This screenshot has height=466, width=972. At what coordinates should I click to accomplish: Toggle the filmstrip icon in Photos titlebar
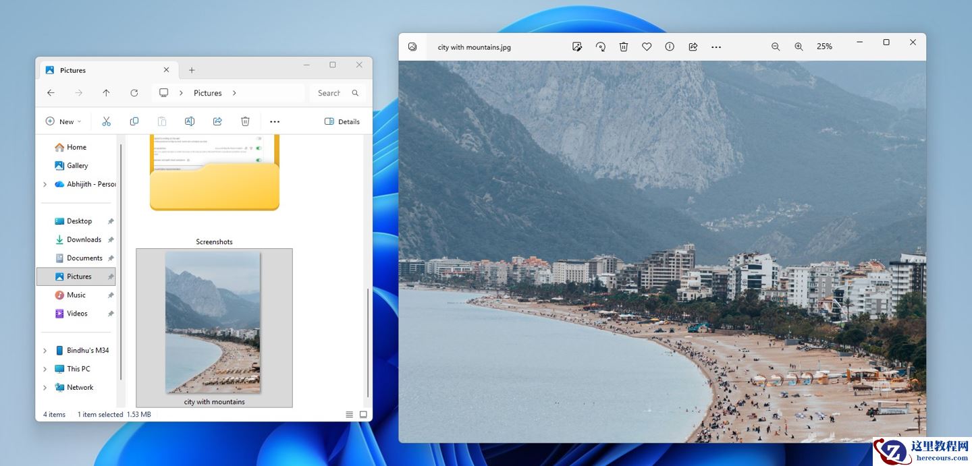pyautogui.click(x=412, y=47)
